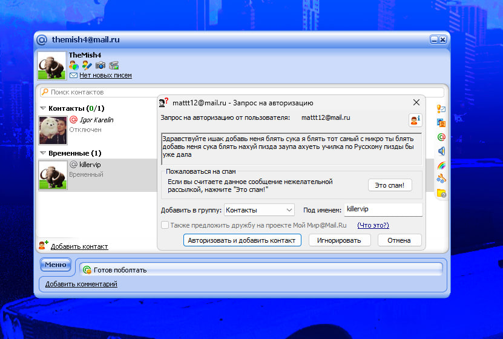
Task: Click the folder with question mark icon
Action: [441, 193]
